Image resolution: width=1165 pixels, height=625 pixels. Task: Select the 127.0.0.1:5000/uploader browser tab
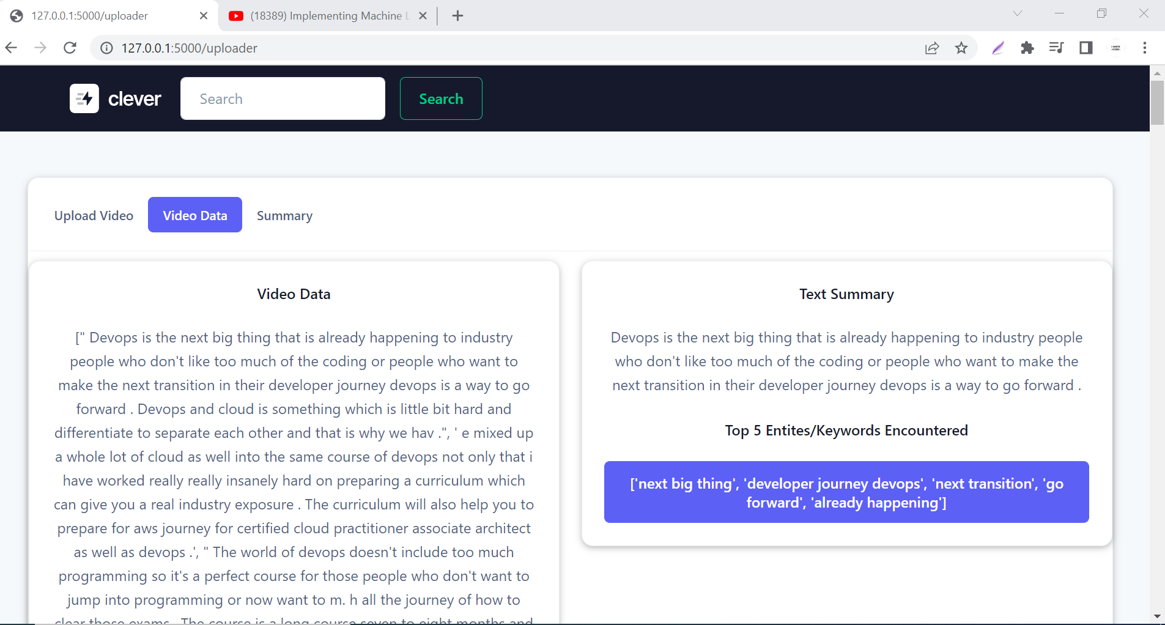tap(109, 16)
